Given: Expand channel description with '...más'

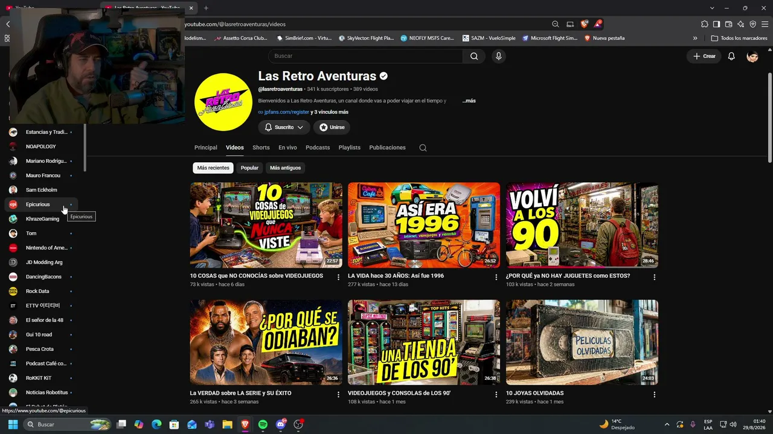Looking at the screenshot, I should 469,101.
